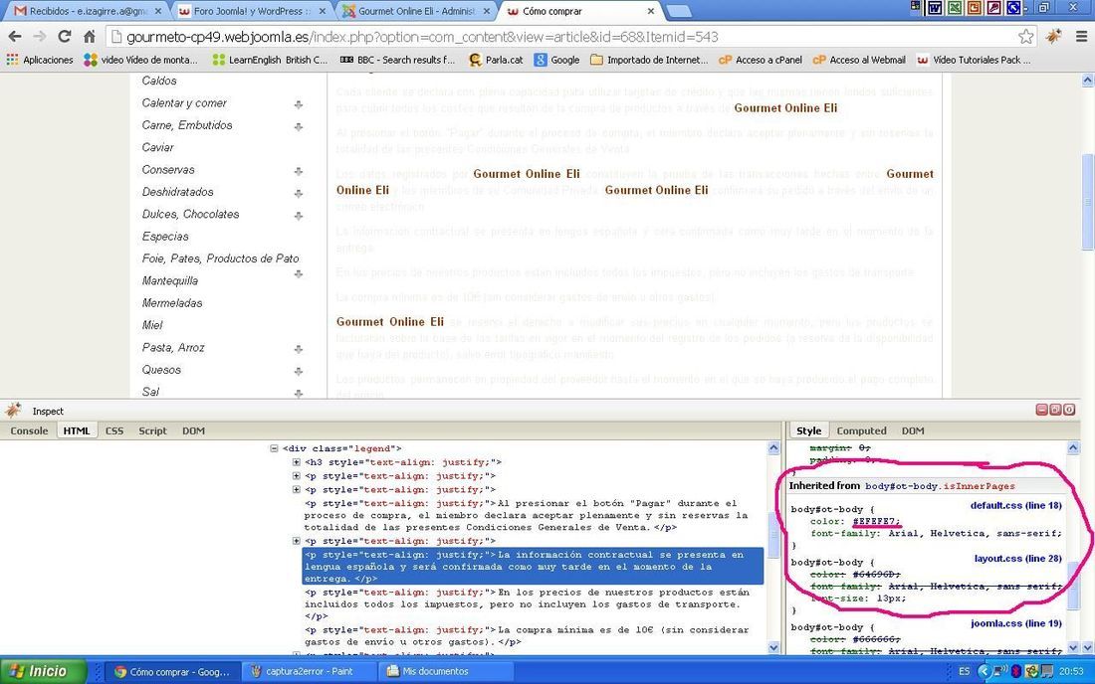Screen dimensions: 1095x684
Task: Open the 'layout.css (line 28)' source link
Action: pos(1018,559)
